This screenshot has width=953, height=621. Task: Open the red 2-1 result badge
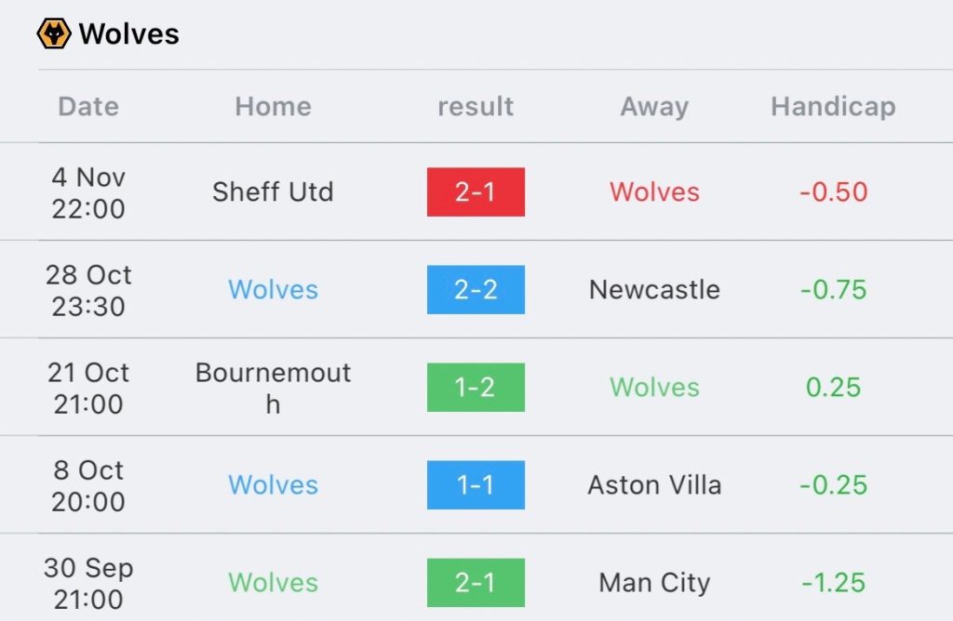click(x=476, y=192)
